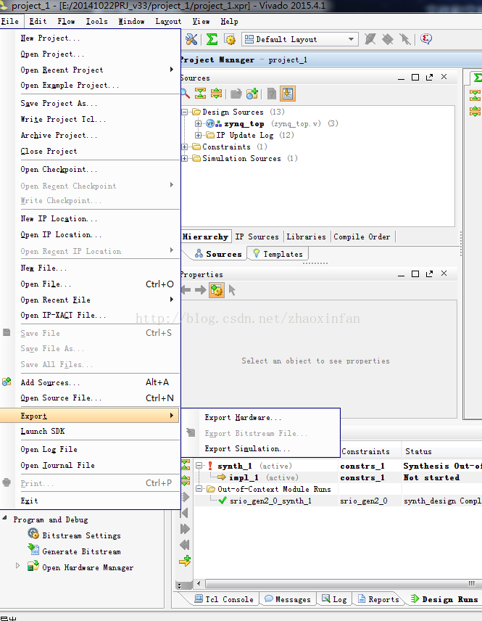Image resolution: width=482 pixels, height=621 pixels.
Task: Expand the Open Hardware Manager triangle
Action: (x=17, y=566)
